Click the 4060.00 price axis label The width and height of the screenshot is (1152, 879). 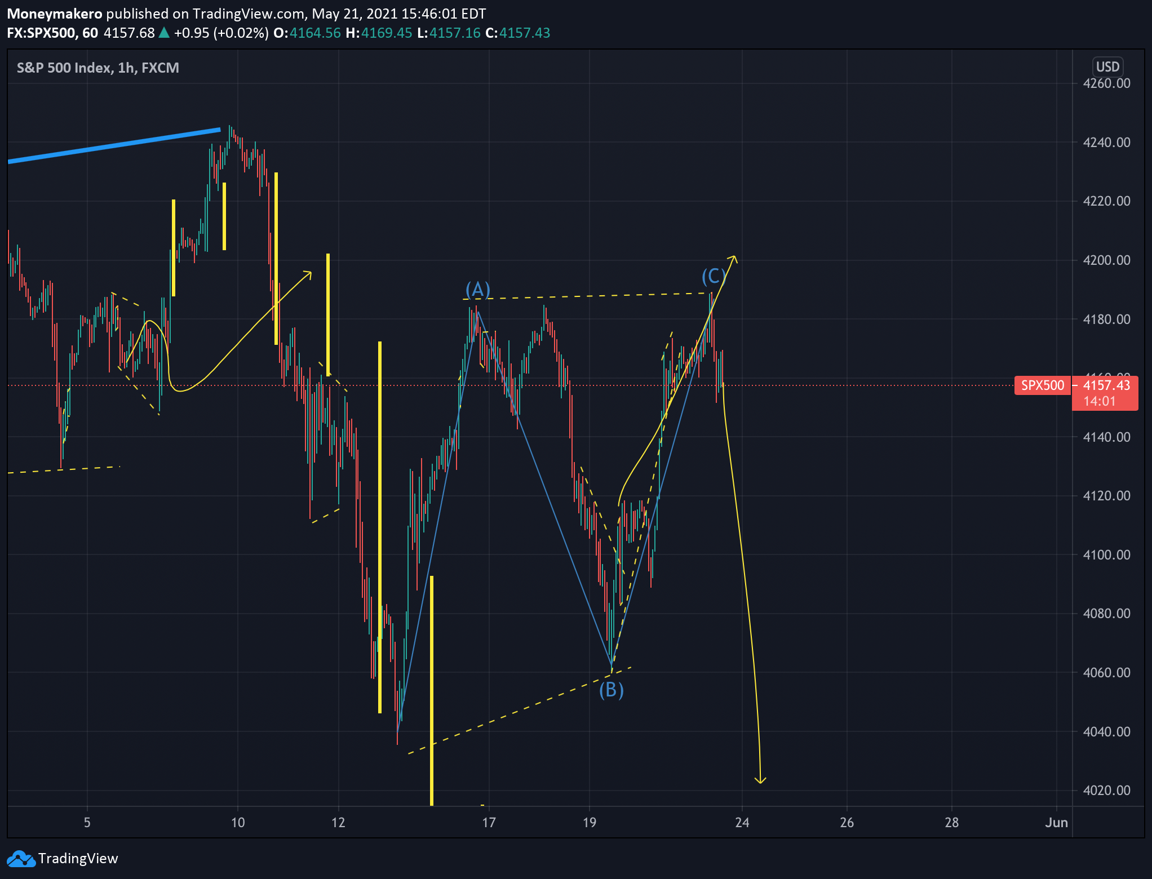[1106, 672]
